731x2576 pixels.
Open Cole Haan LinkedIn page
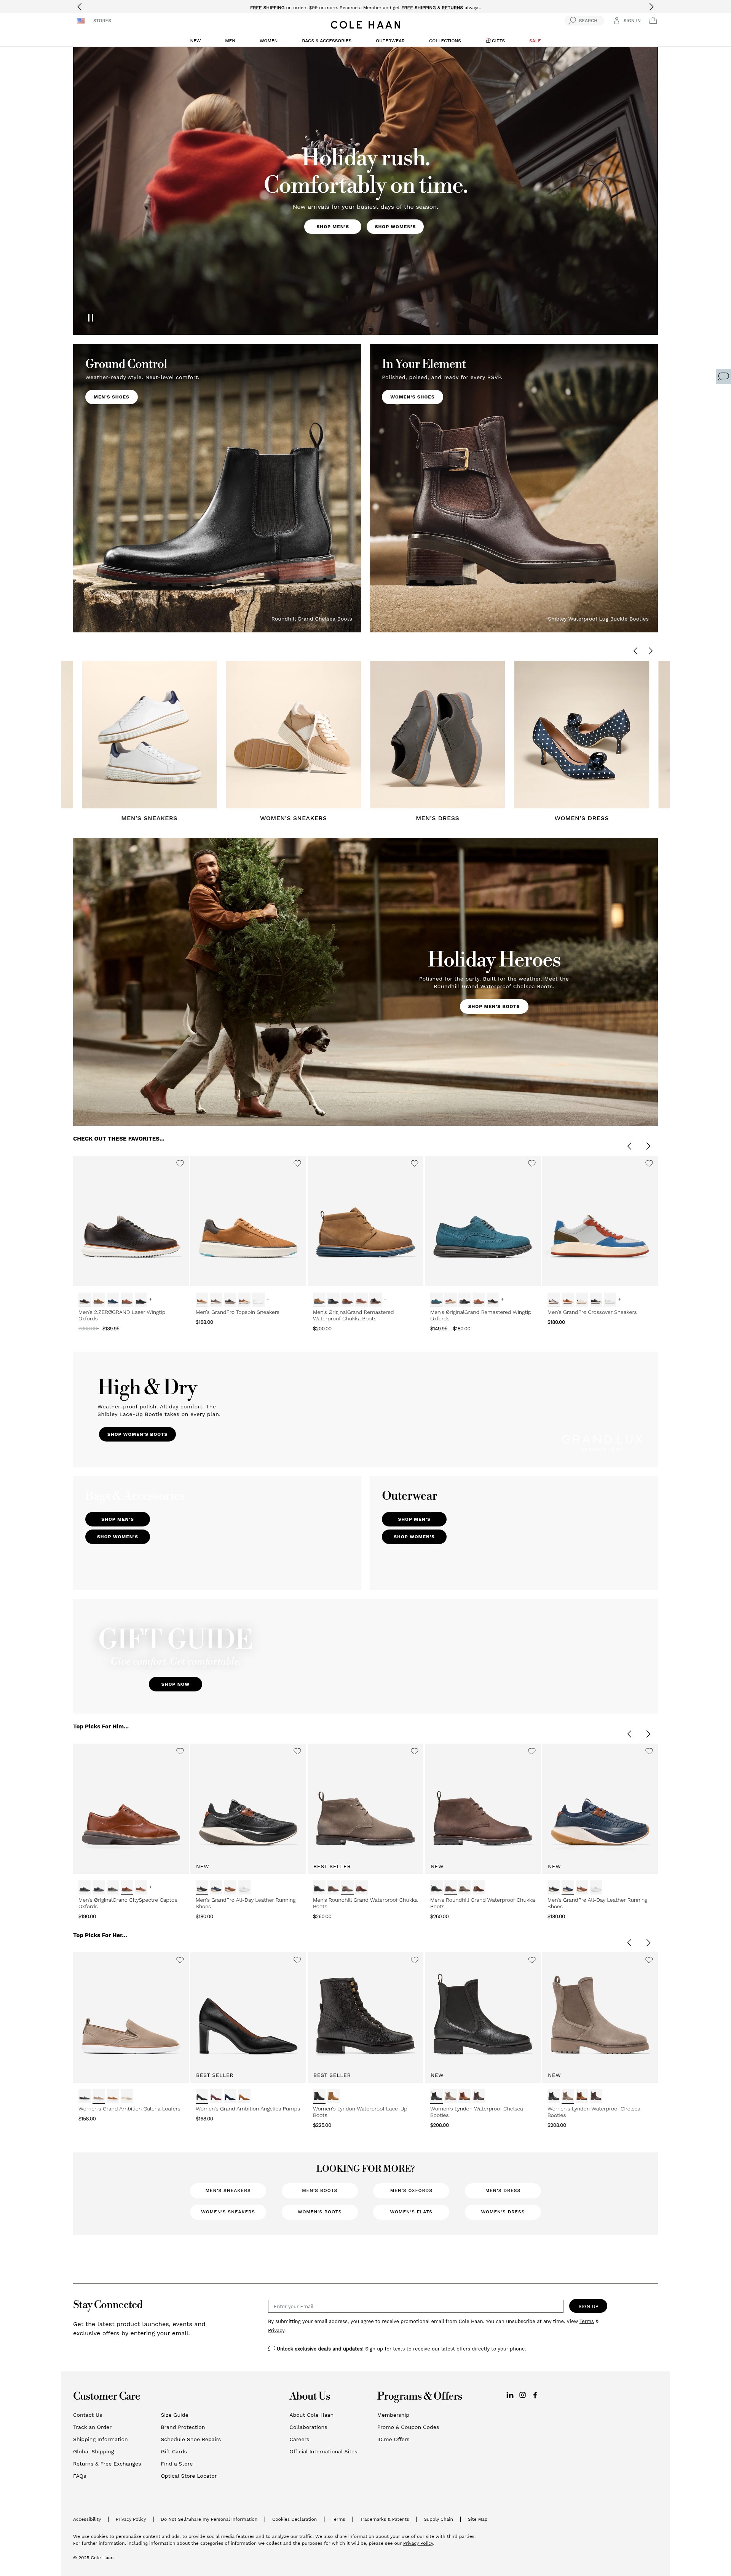pos(510,2395)
